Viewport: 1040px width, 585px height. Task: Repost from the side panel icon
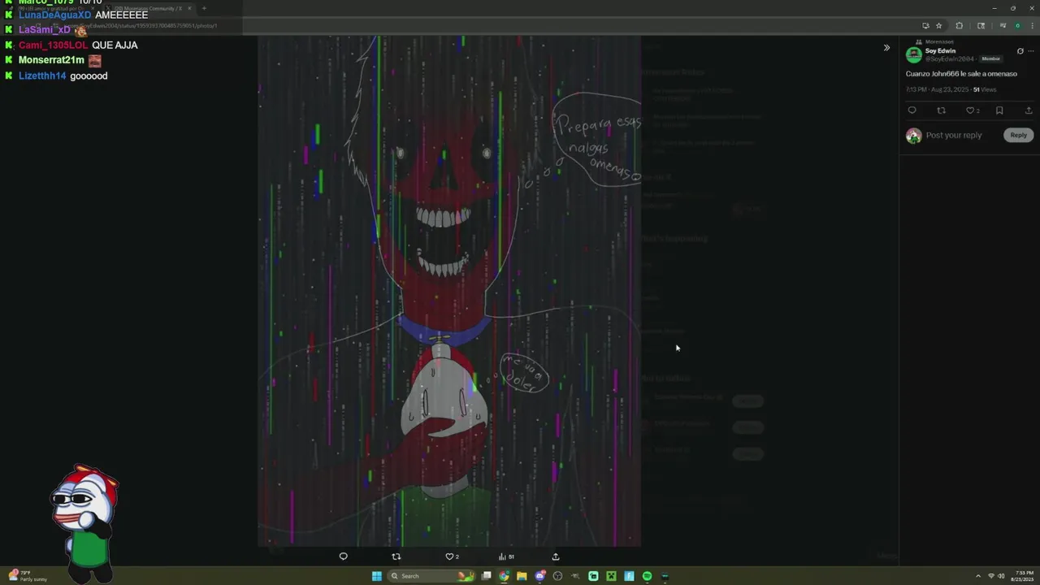[941, 110]
